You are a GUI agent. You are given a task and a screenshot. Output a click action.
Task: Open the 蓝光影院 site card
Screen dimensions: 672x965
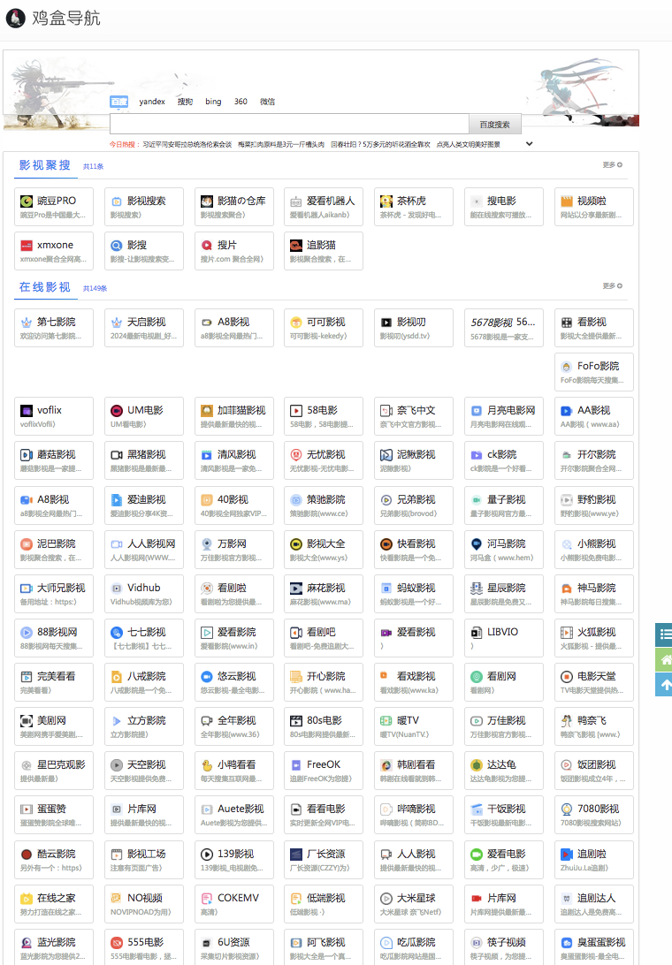pyautogui.click(x=54, y=947)
